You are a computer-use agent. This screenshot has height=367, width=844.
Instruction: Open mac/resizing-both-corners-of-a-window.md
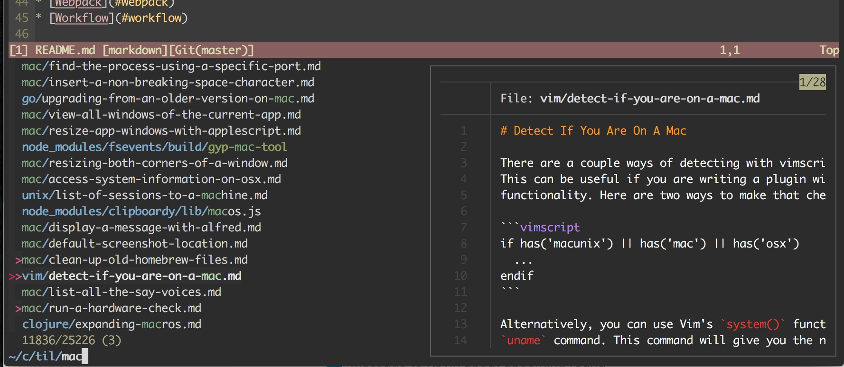pos(154,163)
